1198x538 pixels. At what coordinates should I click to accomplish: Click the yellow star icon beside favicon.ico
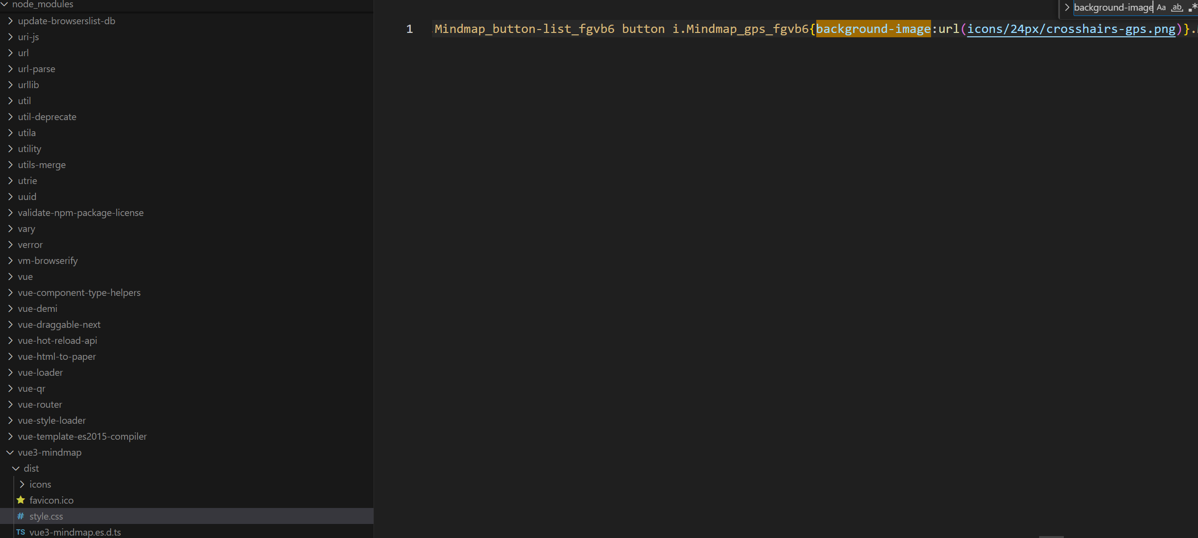(20, 500)
